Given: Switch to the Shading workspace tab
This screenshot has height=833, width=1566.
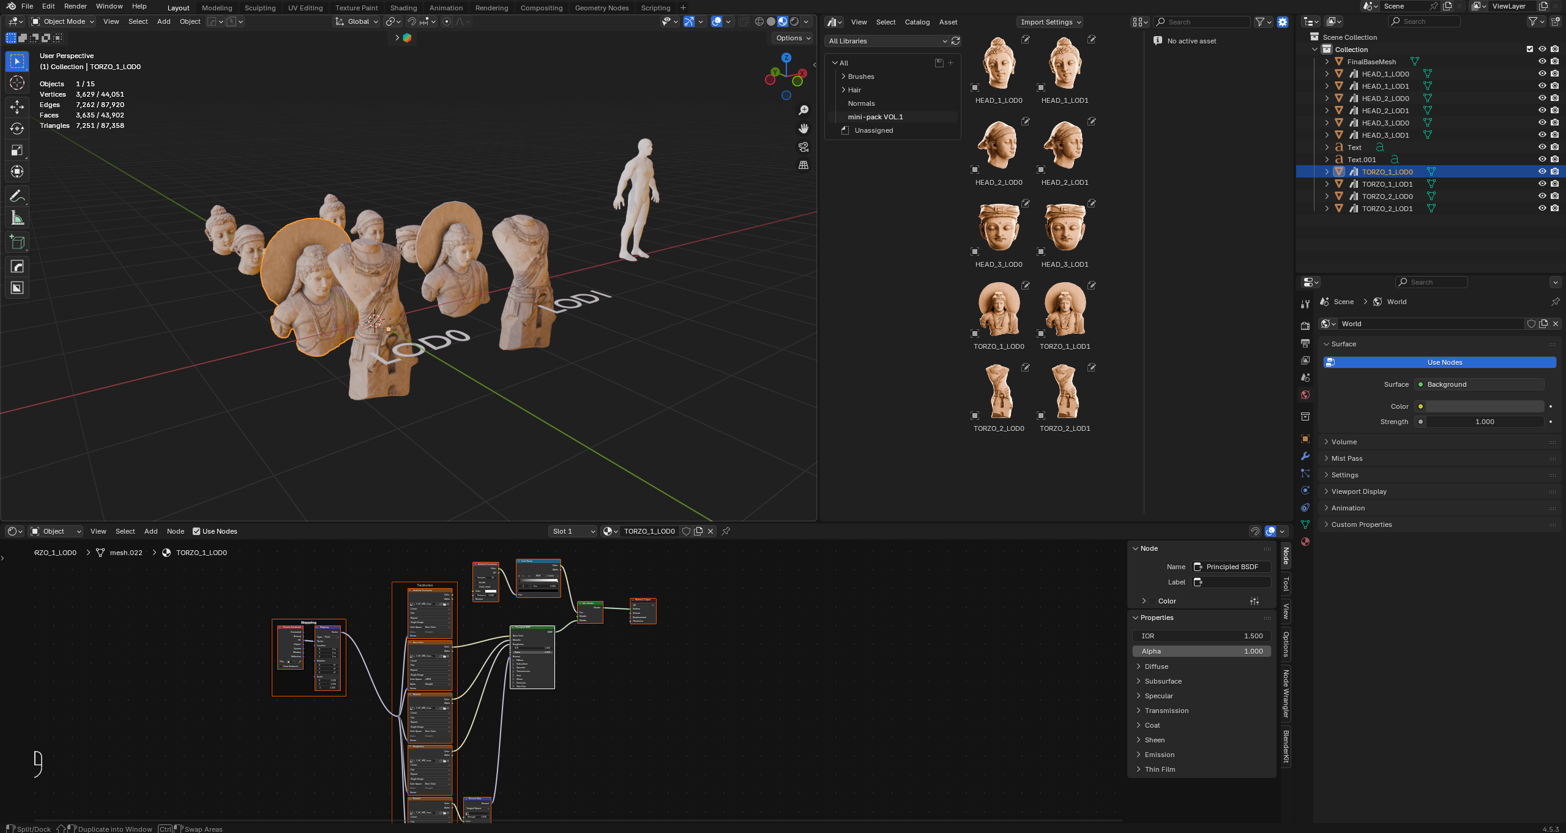Looking at the screenshot, I should point(403,8).
